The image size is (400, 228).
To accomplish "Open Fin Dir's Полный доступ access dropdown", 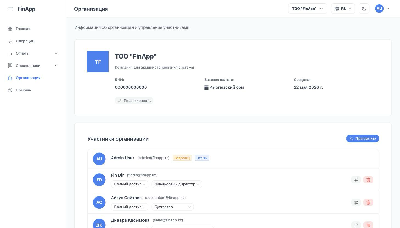I will click(x=130, y=184).
